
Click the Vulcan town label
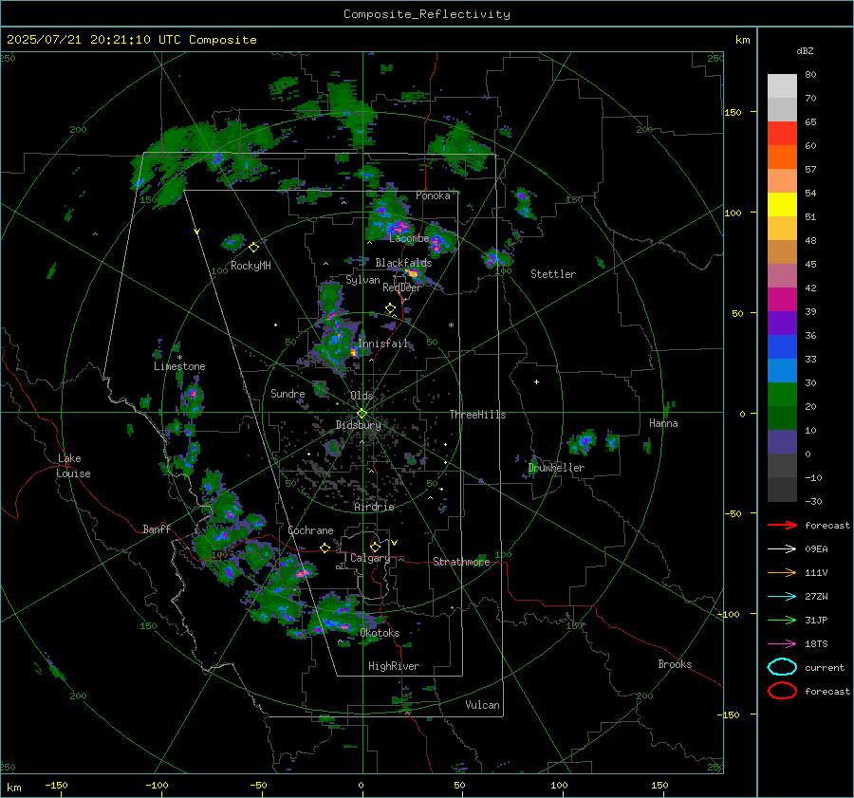click(482, 705)
